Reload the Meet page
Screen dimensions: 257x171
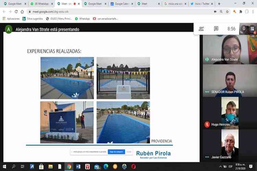[16, 12]
